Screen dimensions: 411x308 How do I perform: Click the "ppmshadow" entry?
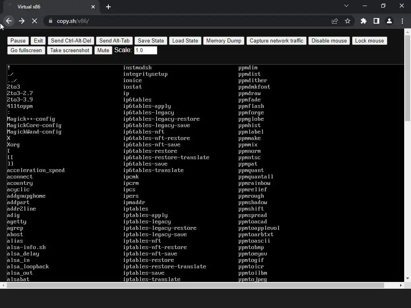pyautogui.click(x=253, y=203)
